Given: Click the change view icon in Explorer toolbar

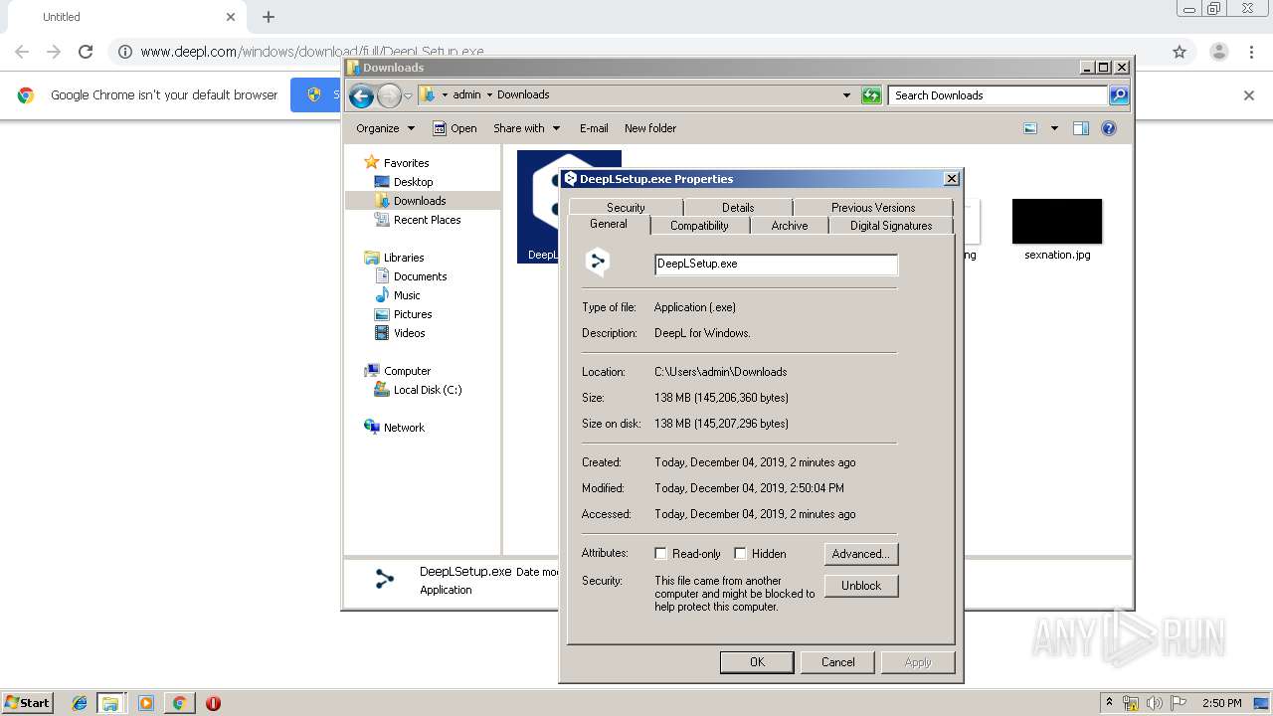Looking at the screenshot, I should [x=1030, y=128].
